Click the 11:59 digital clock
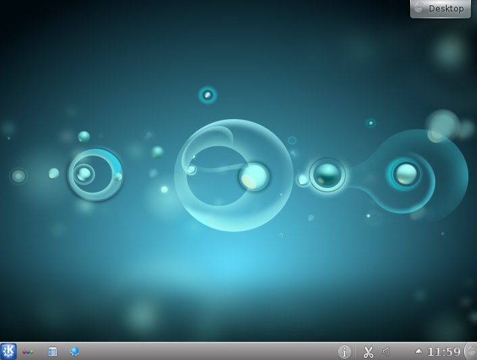The height and width of the screenshot is (360, 477). (444, 352)
